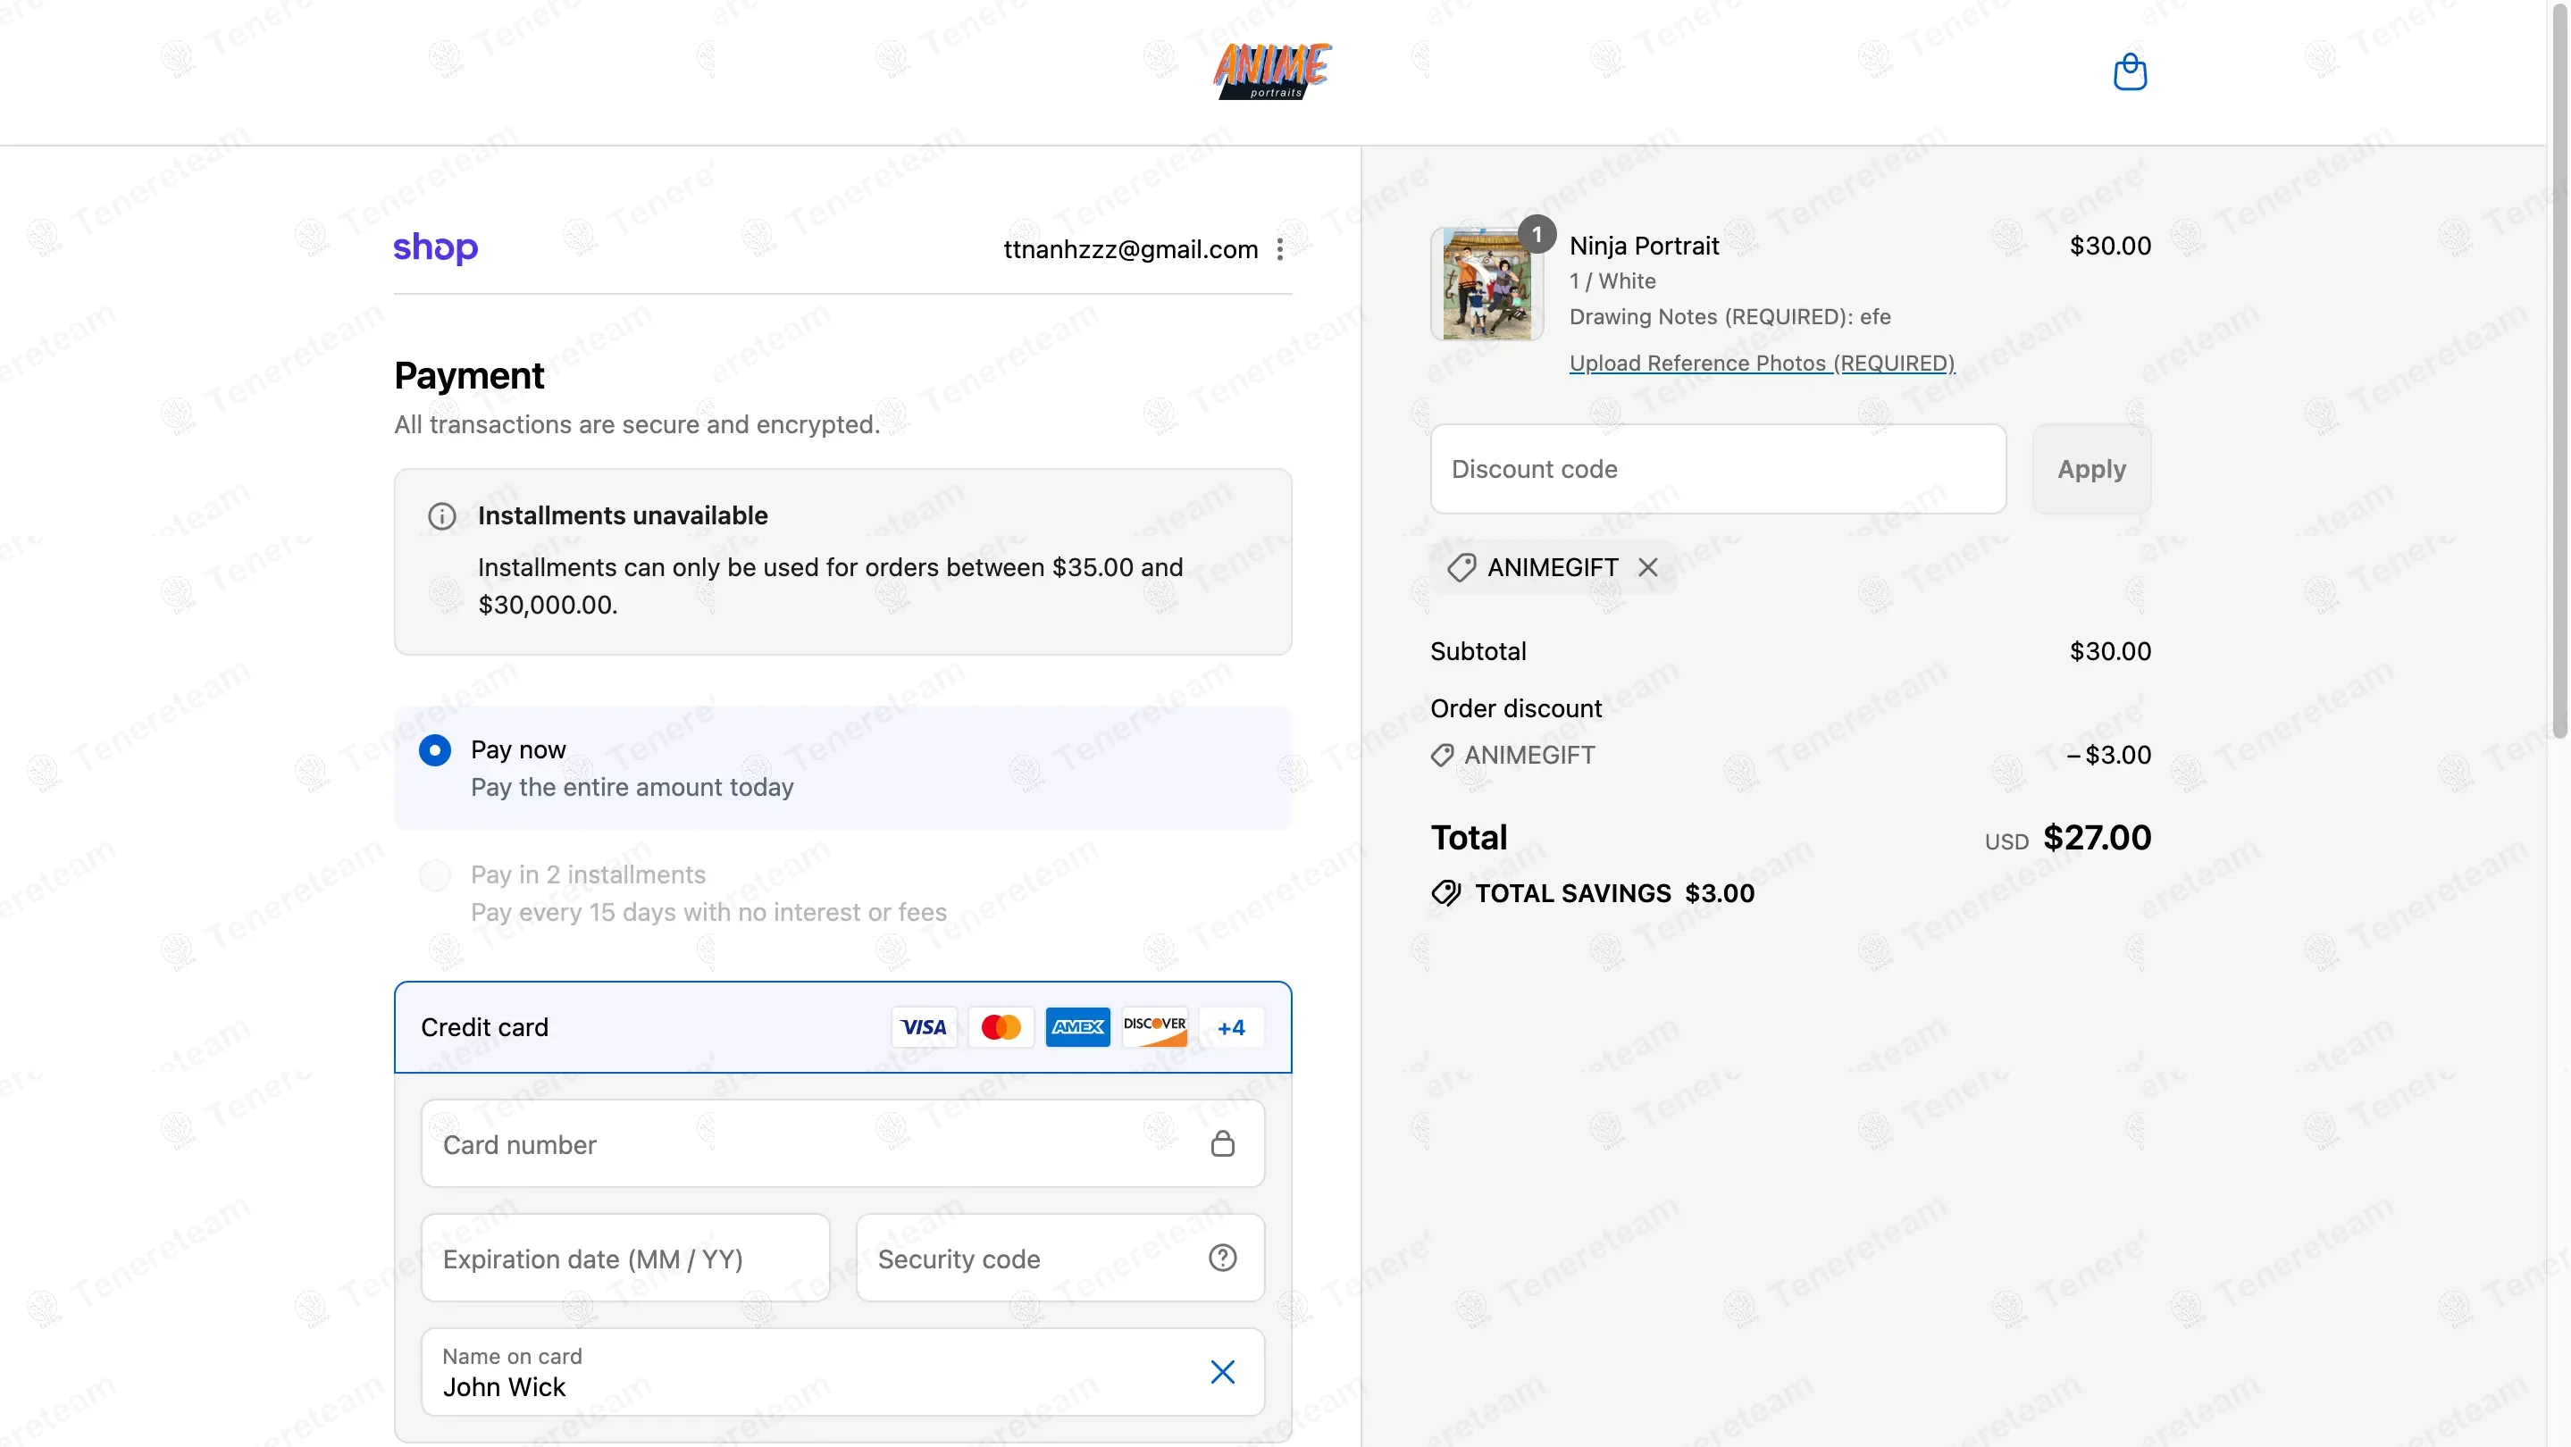Open Upload Reference Photos link

click(x=1762, y=364)
